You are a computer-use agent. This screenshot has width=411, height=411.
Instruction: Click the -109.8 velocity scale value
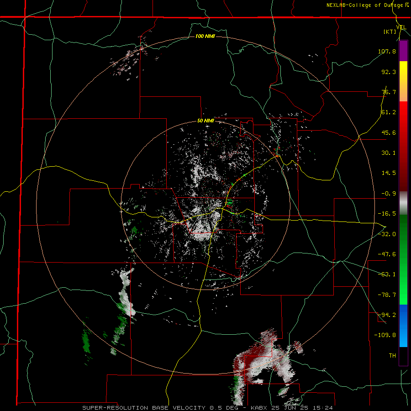[385, 335]
